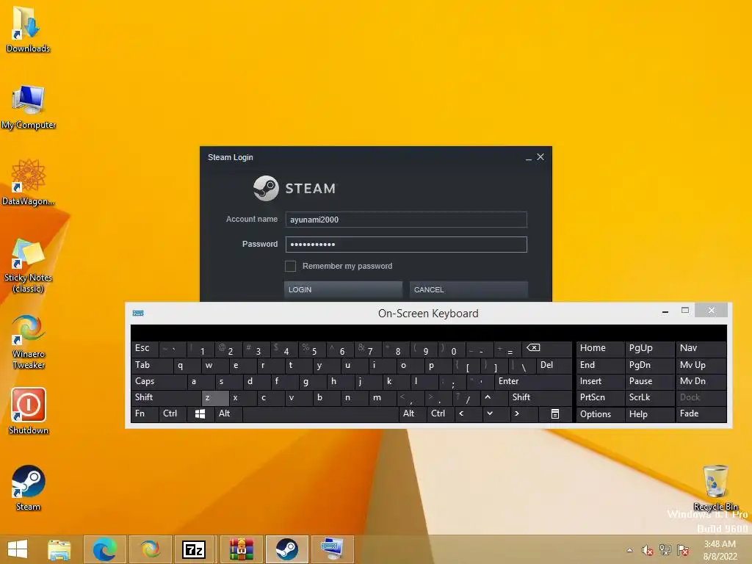Open the On-Screen Keyboard title icon menu
752x564 pixels.
tap(138, 313)
